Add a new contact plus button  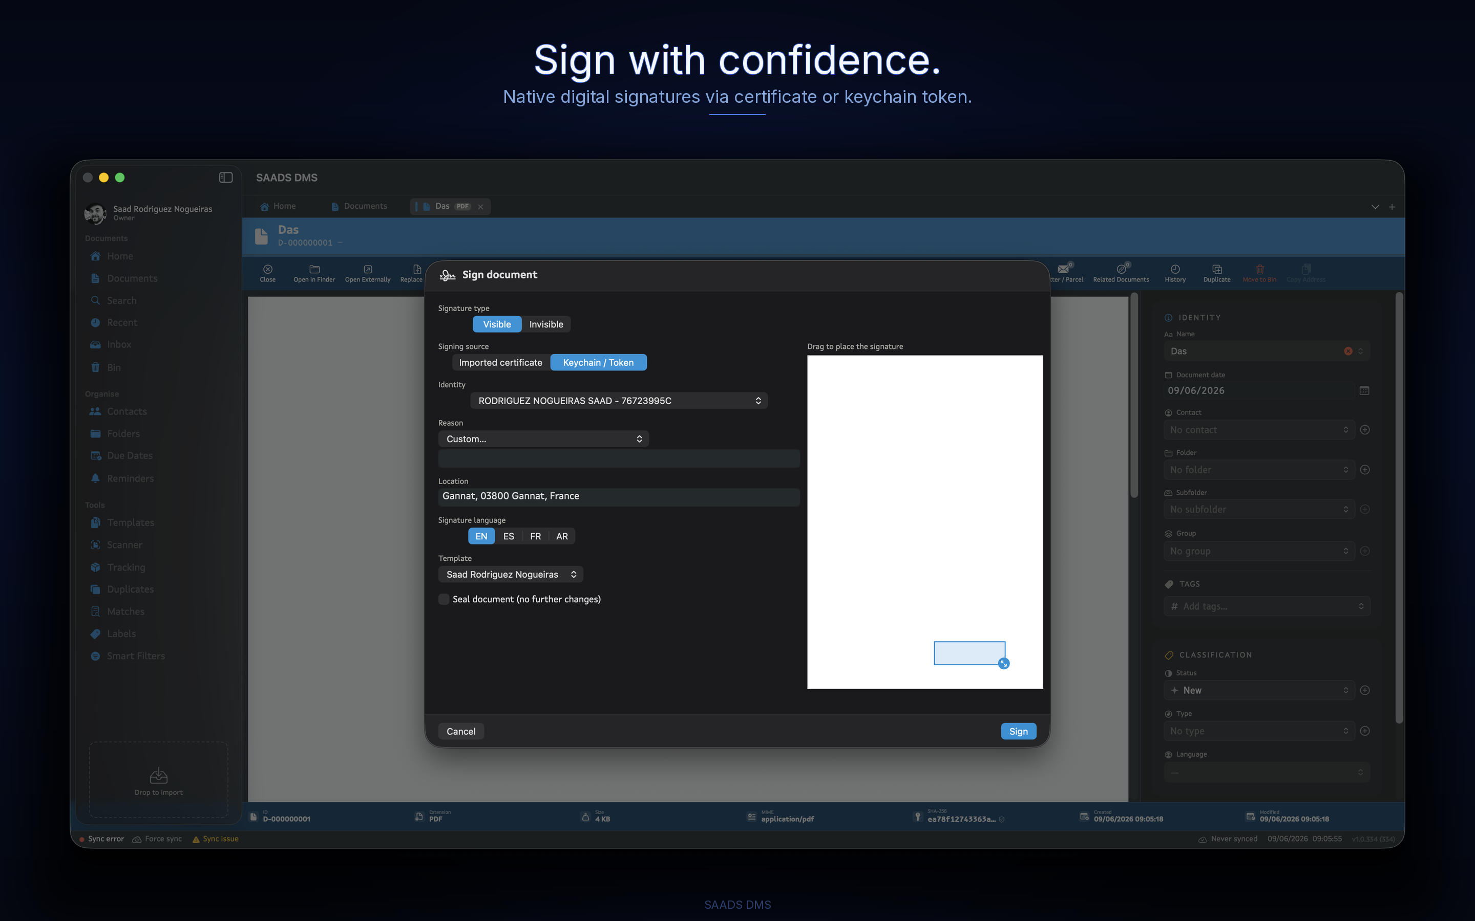[1365, 429]
